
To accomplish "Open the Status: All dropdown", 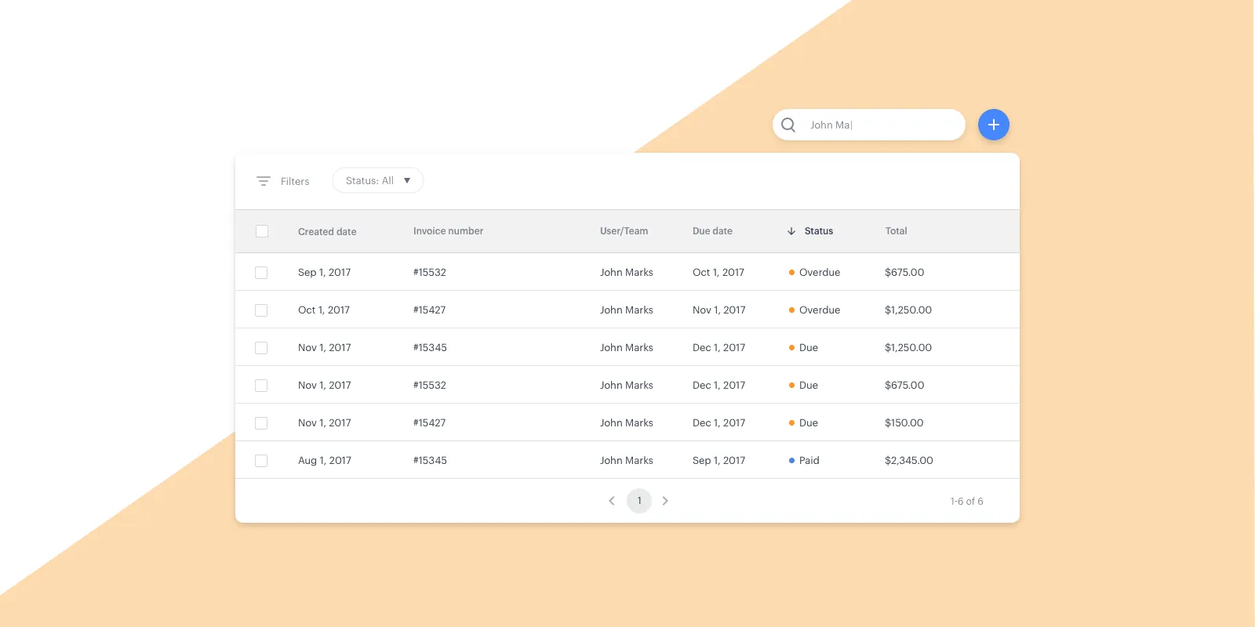I will 378,180.
